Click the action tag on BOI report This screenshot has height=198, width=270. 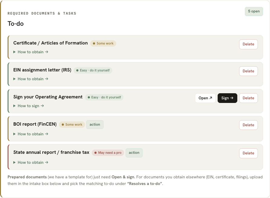point(95,124)
